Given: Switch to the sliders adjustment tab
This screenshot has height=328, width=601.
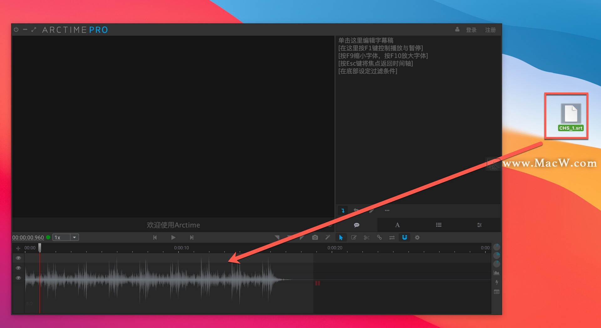Looking at the screenshot, I should pyautogui.click(x=479, y=225).
